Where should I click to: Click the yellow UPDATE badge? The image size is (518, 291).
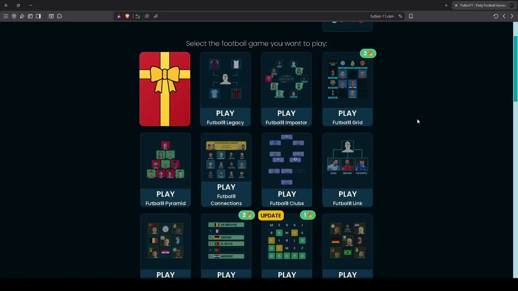[x=271, y=215]
